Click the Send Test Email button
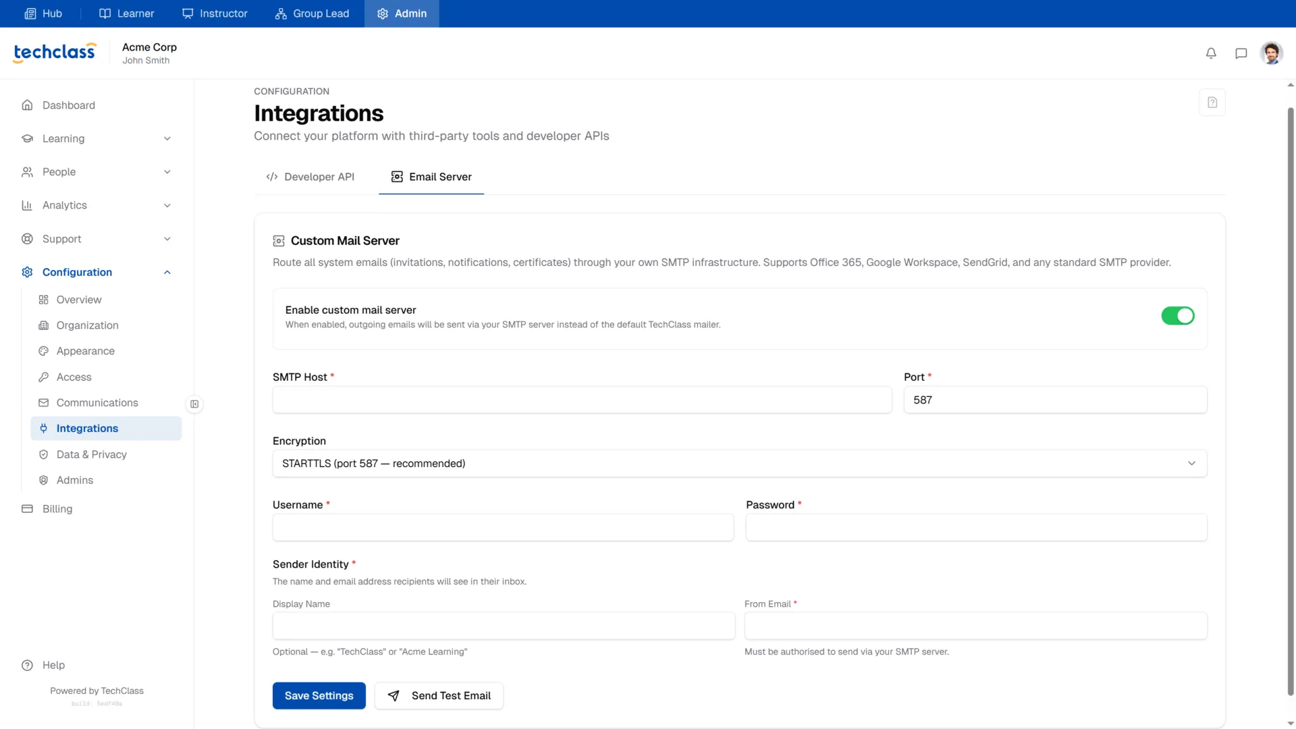 pyautogui.click(x=439, y=696)
